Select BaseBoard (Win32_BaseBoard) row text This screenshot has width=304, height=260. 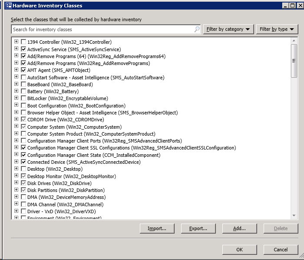coord(60,84)
